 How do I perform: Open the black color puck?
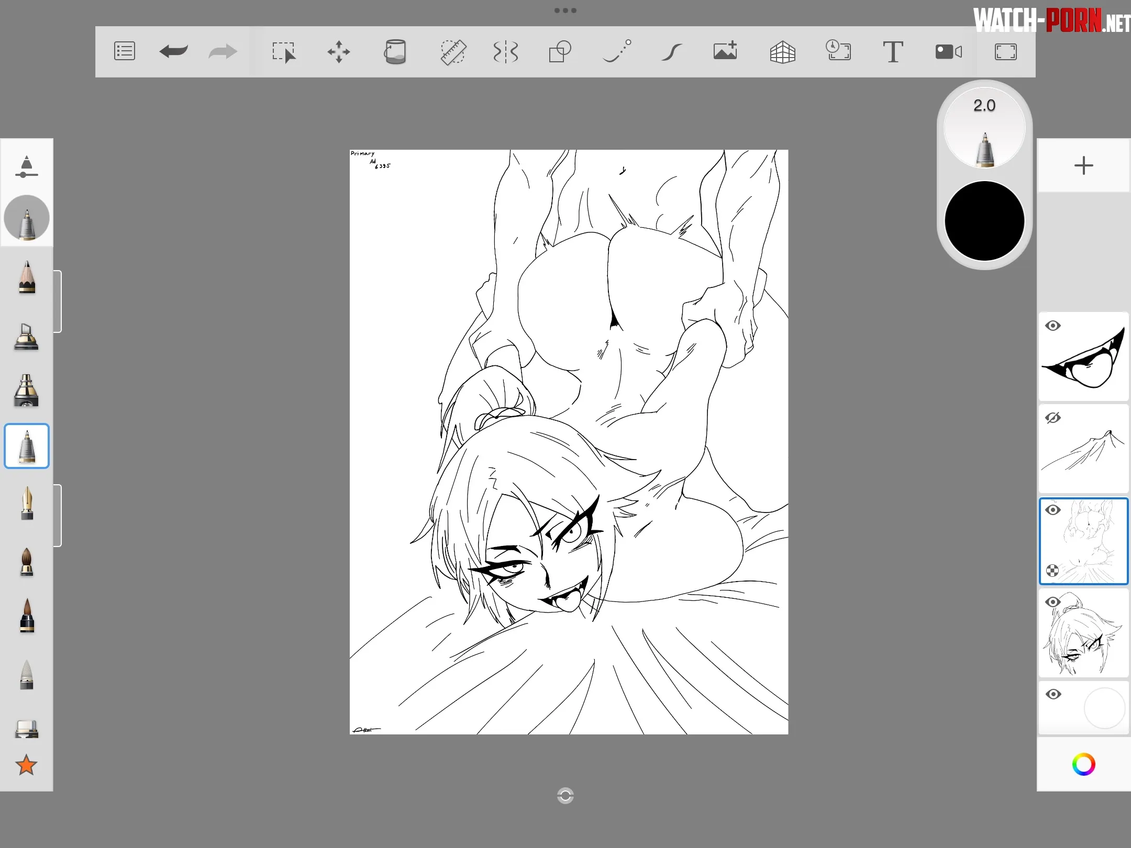(x=984, y=221)
